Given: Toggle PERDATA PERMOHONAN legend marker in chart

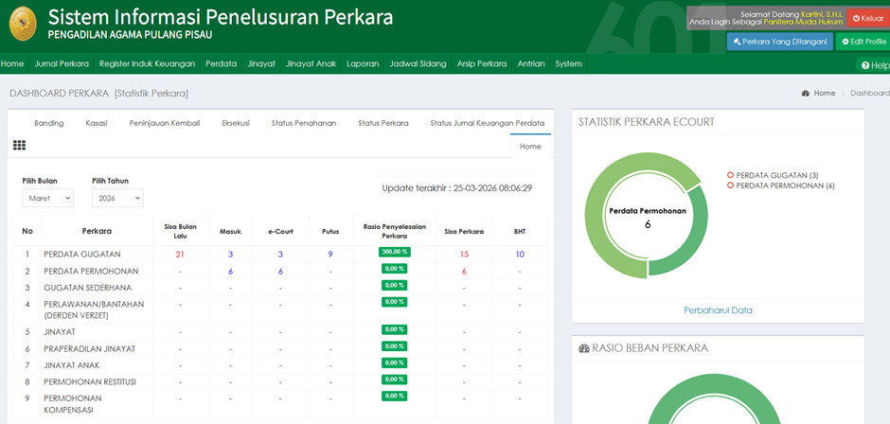Looking at the screenshot, I should [x=730, y=185].
